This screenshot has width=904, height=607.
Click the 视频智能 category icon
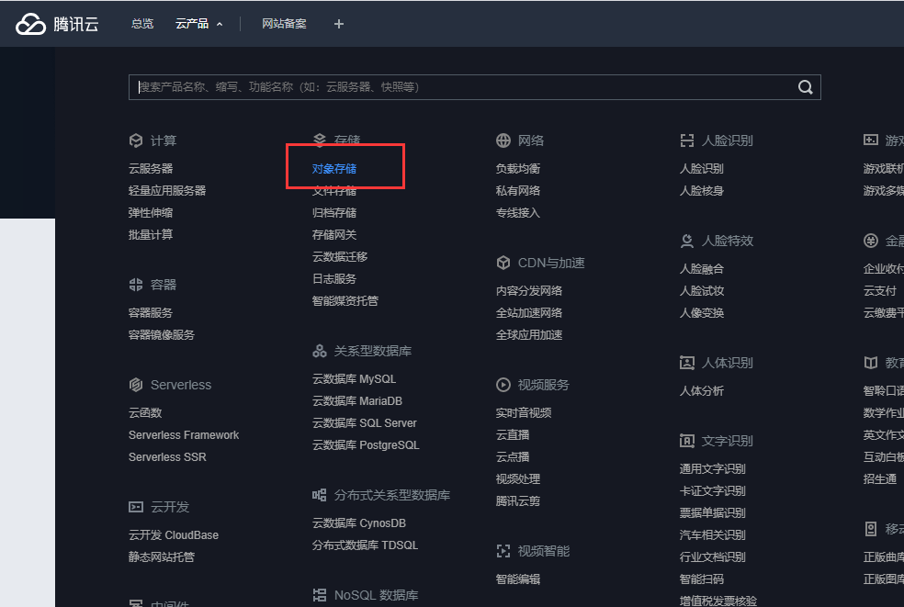pyautogui.click(x=503, y=551)
